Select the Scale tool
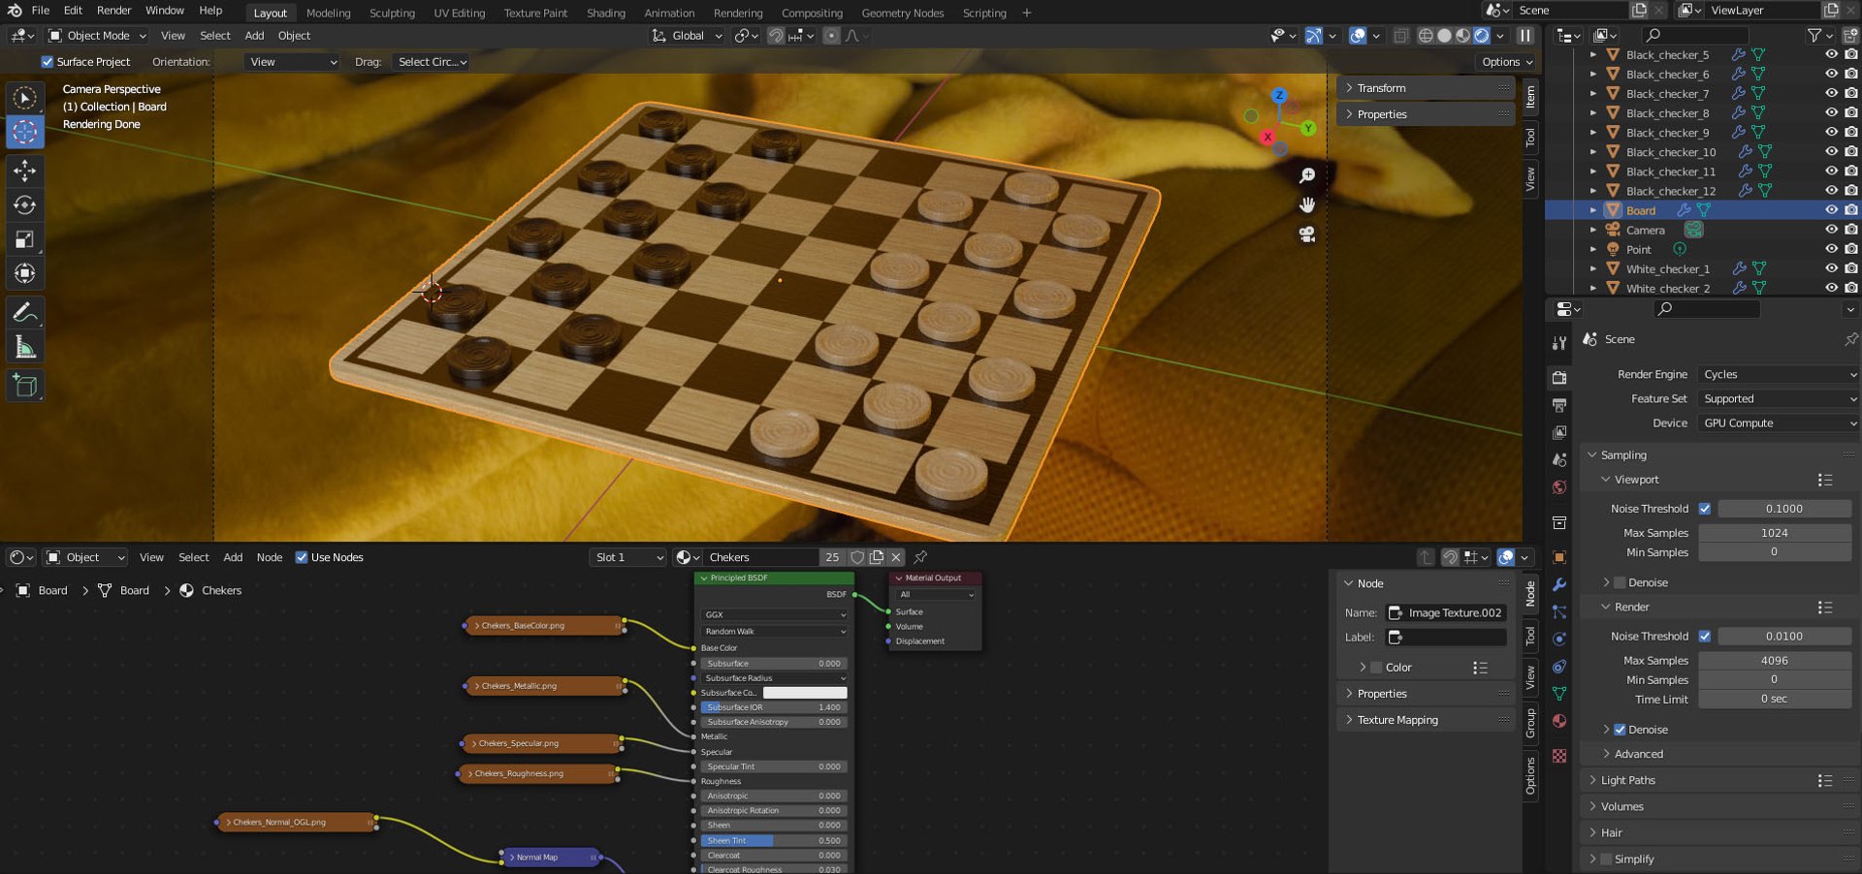Screen dimensions: 1862x874 [25, 239]
